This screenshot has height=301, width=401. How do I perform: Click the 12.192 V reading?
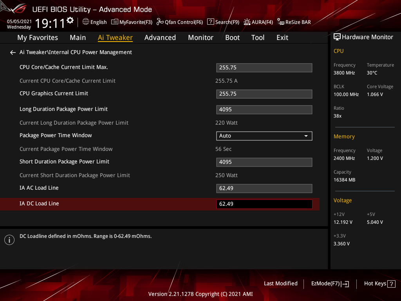point(343,222)
